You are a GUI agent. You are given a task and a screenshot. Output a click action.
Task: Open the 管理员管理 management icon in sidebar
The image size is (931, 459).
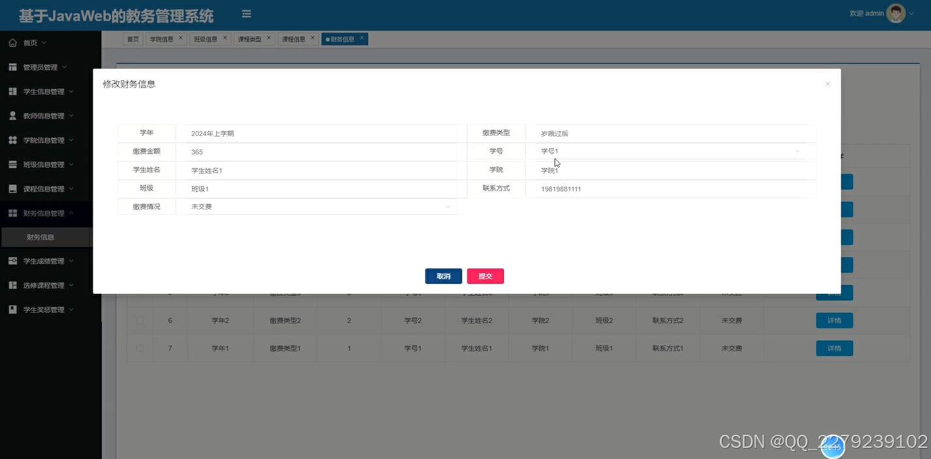pyautogui.click(x=12, y=67)
